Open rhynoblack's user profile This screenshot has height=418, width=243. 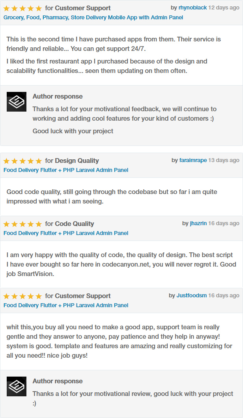[193, 7]
